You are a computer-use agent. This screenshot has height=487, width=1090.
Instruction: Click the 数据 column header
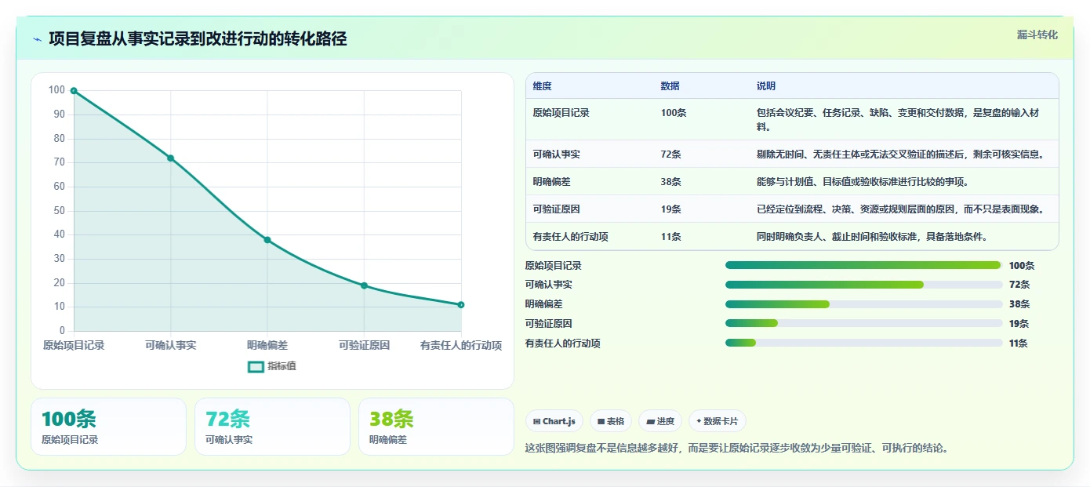tap(670, 86)
